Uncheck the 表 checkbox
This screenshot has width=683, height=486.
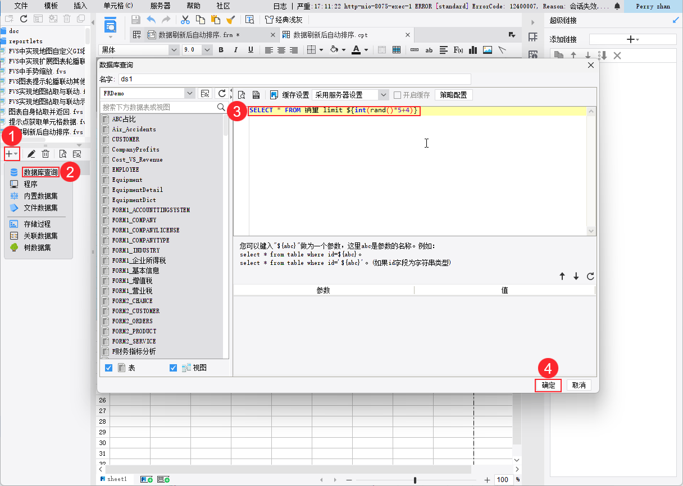point(109,368)
